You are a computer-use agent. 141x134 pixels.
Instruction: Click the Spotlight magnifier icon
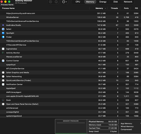click(x=3, y=33)
